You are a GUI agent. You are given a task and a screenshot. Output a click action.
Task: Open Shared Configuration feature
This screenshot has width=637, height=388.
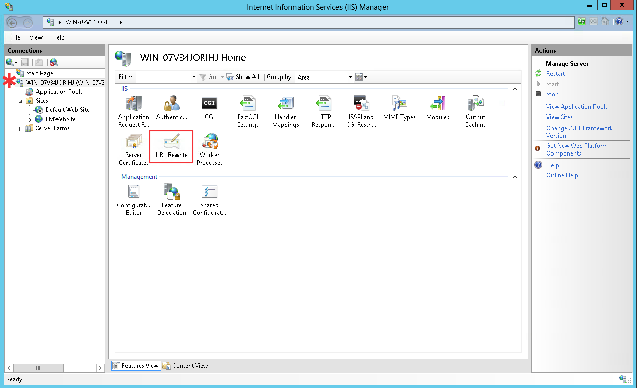point(209,200)
